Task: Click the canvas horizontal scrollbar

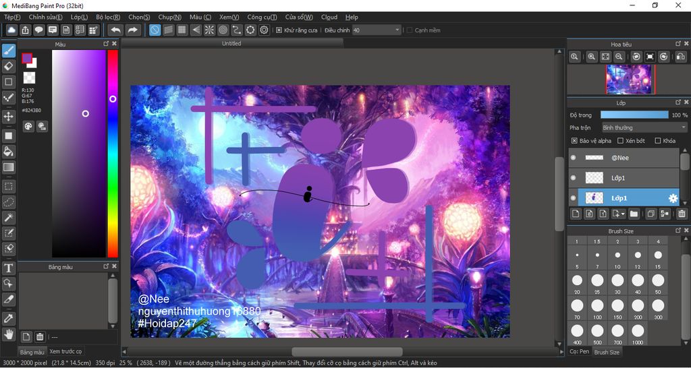Action: tap(347, 352)
